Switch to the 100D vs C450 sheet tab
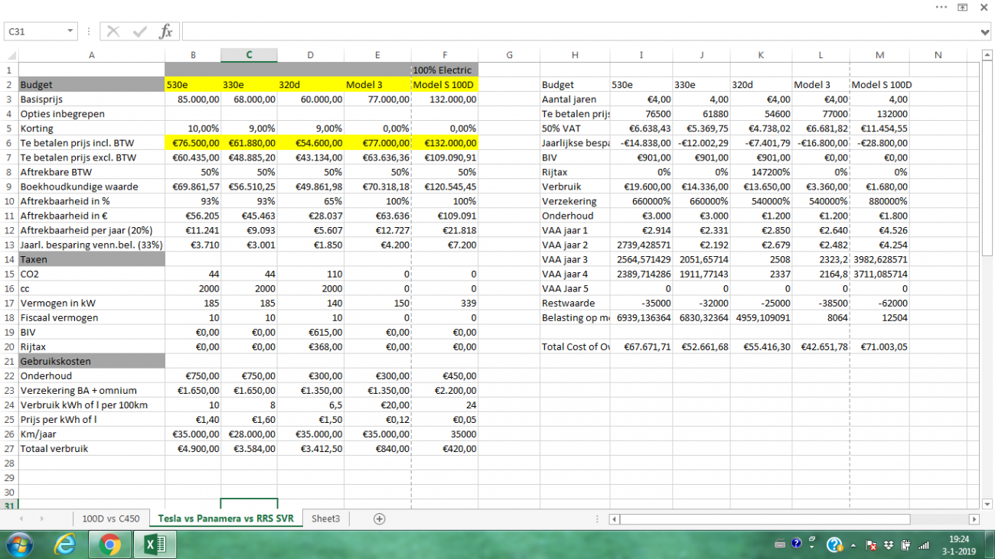995x559 pixels. (111, 518)
